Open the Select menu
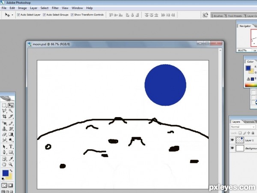Image resolution: width=257 pixels, height=193 pixels. 45,8
